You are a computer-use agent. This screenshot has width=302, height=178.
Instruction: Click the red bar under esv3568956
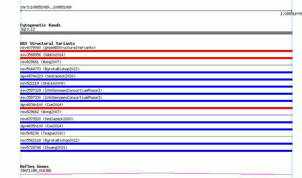(x=156, y=58)
